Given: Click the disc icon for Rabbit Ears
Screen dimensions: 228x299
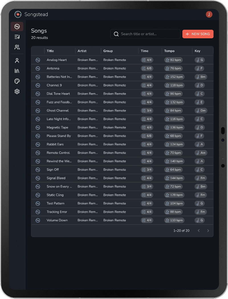Looking at the screenshot, I should [x=38, y=144].
